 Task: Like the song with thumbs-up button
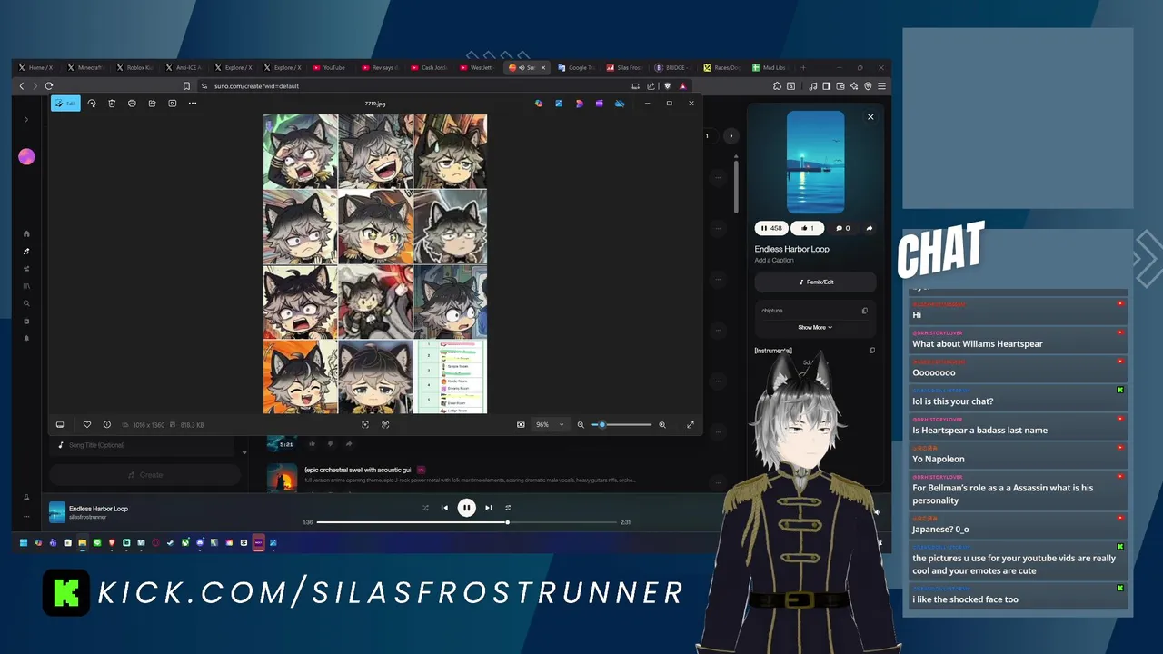[x=807, y=228]
